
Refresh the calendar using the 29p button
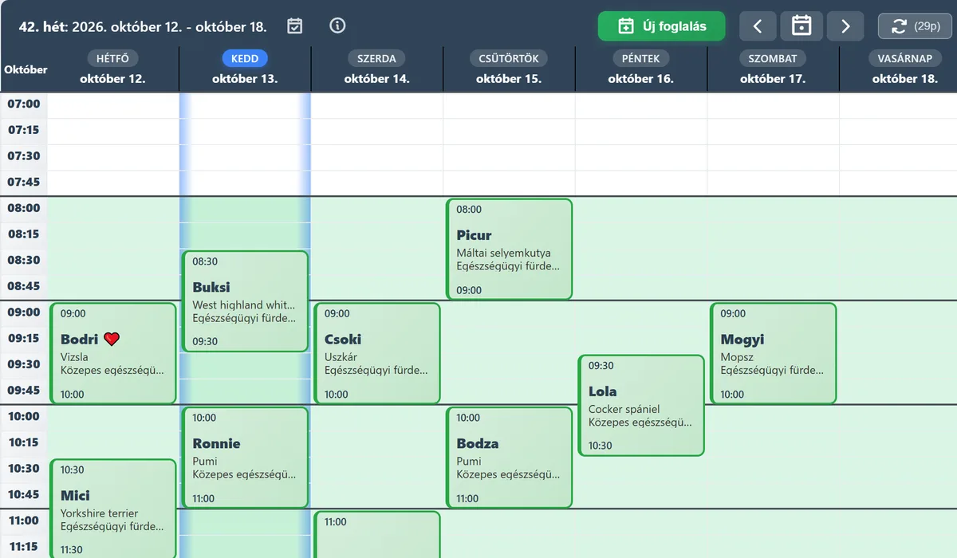coord(916,26)
